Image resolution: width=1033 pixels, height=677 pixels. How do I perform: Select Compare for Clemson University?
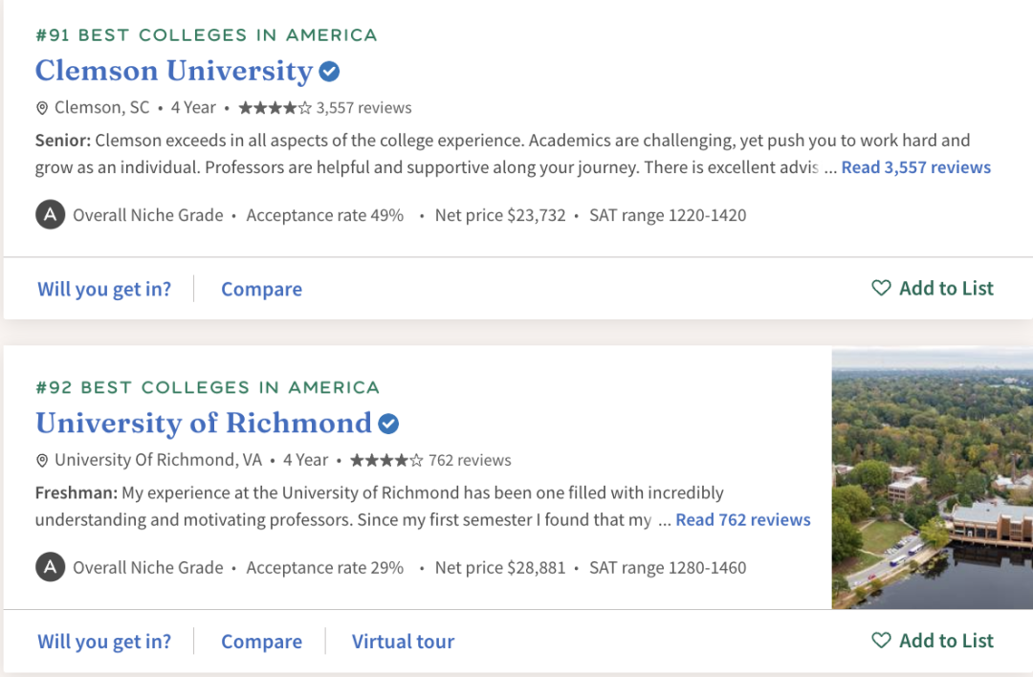coord(261,289)
